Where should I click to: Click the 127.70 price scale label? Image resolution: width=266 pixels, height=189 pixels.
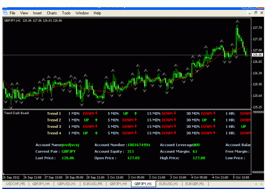click(x=257, y=28)
